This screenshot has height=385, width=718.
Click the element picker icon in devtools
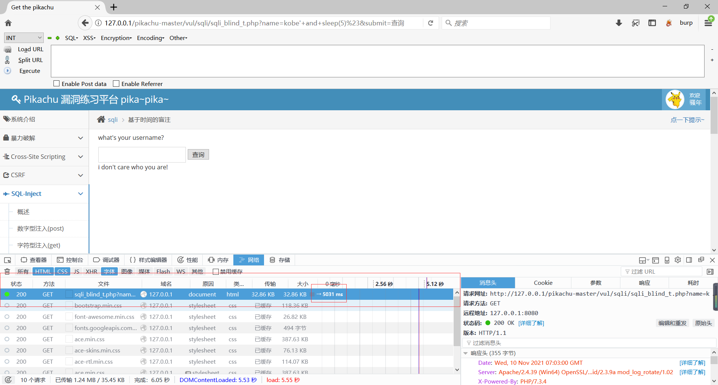(x=7, y=260)
